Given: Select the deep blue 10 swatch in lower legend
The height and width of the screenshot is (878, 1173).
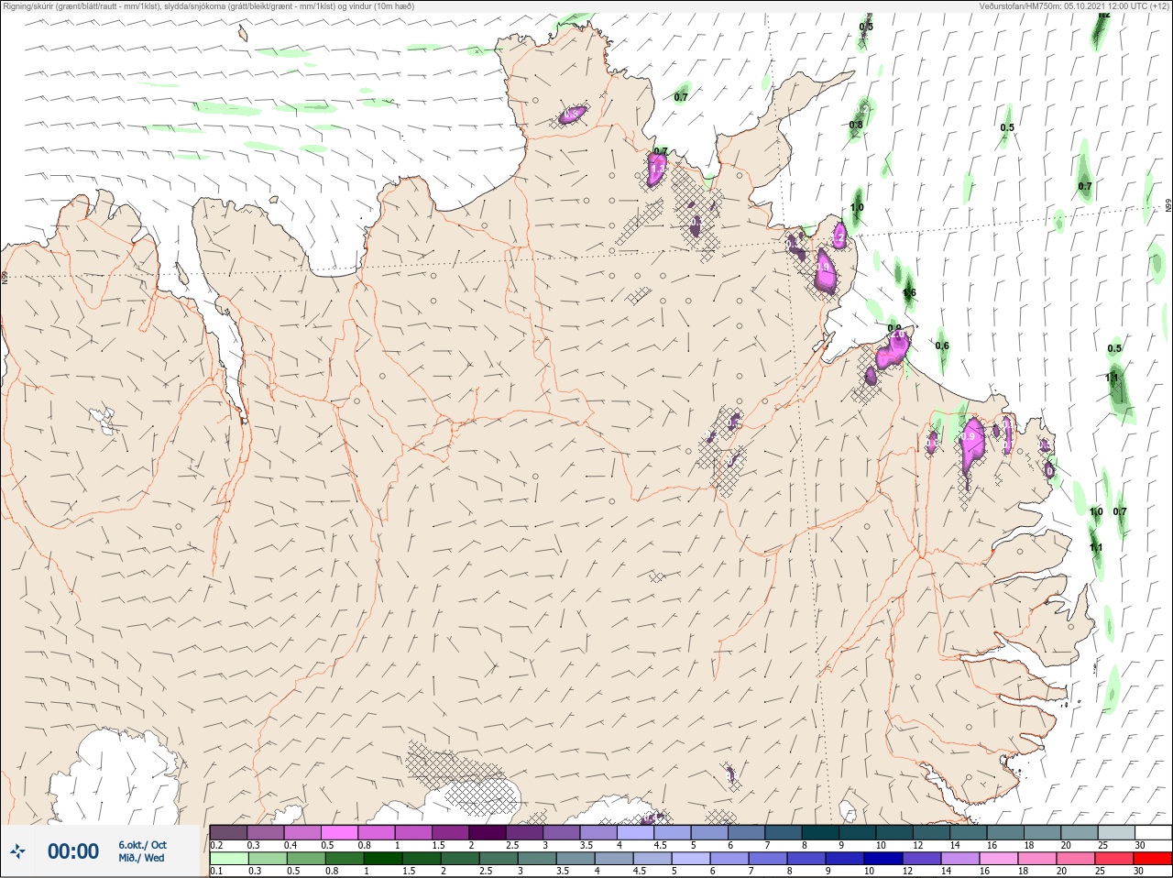Looking at the screenshot, I should 882,859.
